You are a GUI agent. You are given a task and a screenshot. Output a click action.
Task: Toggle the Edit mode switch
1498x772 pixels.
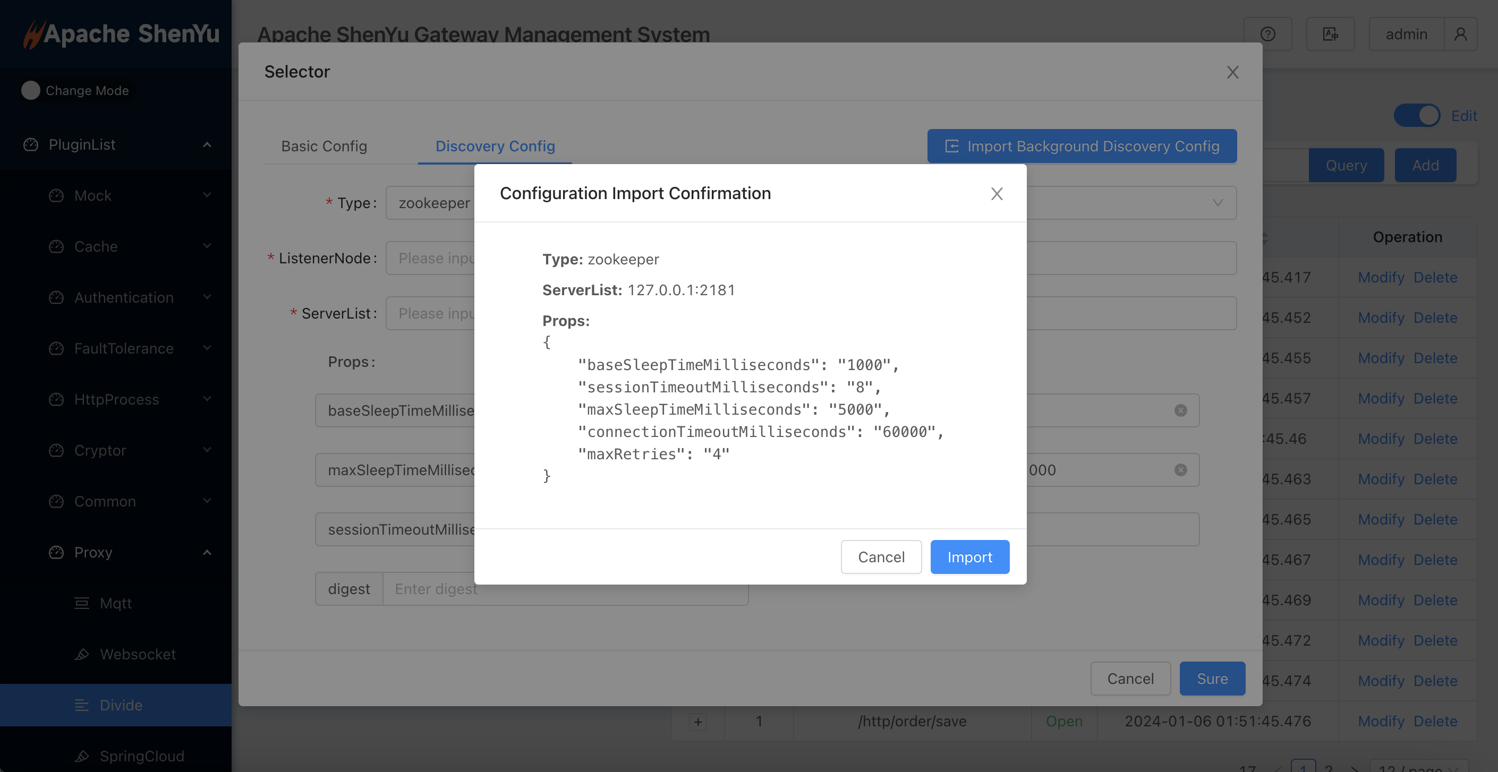[x=1418, y=115]
